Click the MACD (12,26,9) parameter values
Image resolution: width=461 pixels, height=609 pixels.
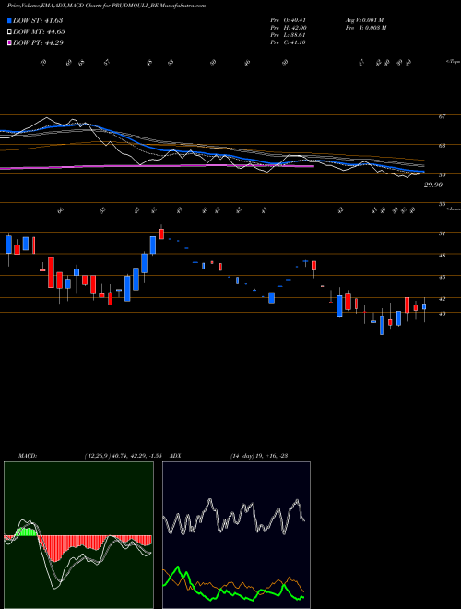coord(123,456)
